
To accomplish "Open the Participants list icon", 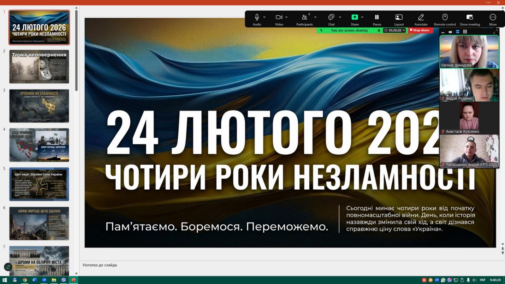I will pos(304,17).
